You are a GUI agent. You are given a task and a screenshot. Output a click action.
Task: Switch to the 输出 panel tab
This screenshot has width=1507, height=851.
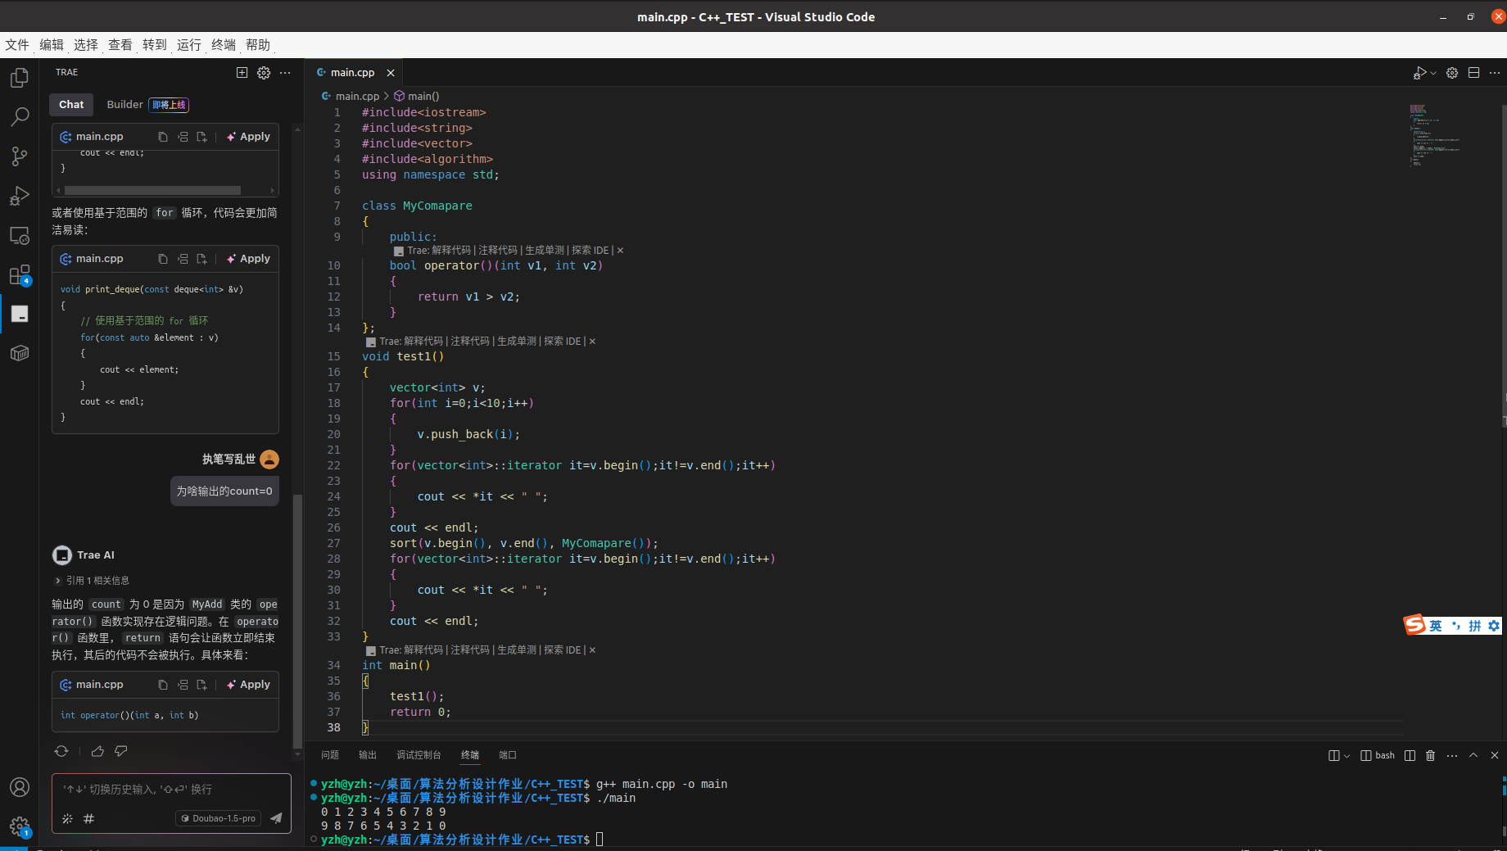[368, 755]
